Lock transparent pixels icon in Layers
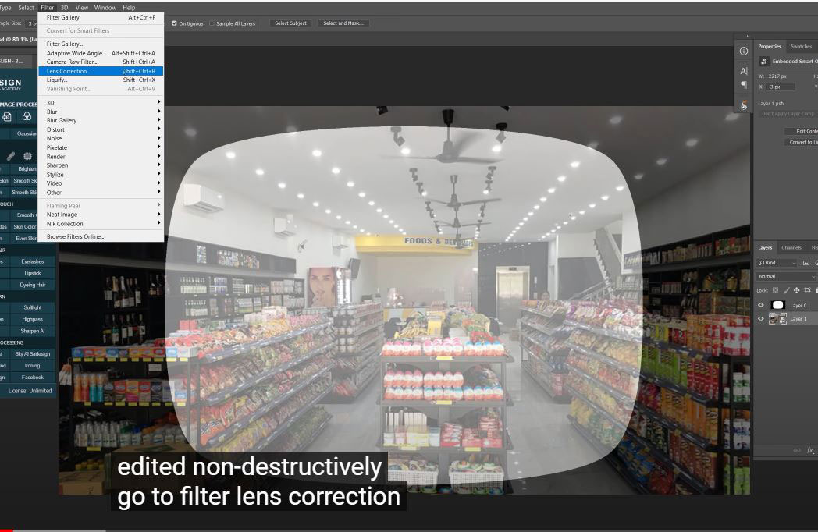 pos(775,290)
